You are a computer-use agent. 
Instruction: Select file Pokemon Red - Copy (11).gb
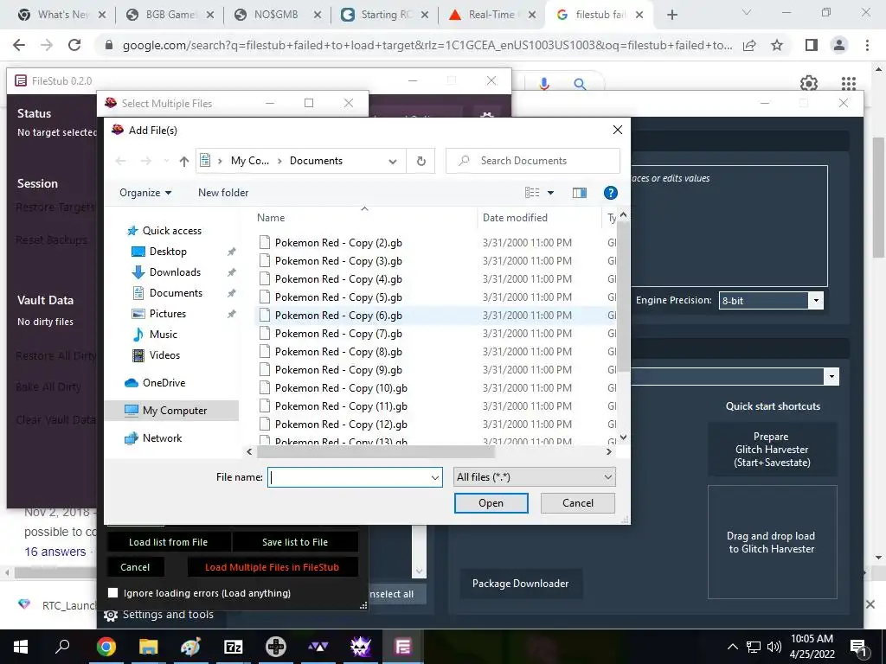[341, 406]
